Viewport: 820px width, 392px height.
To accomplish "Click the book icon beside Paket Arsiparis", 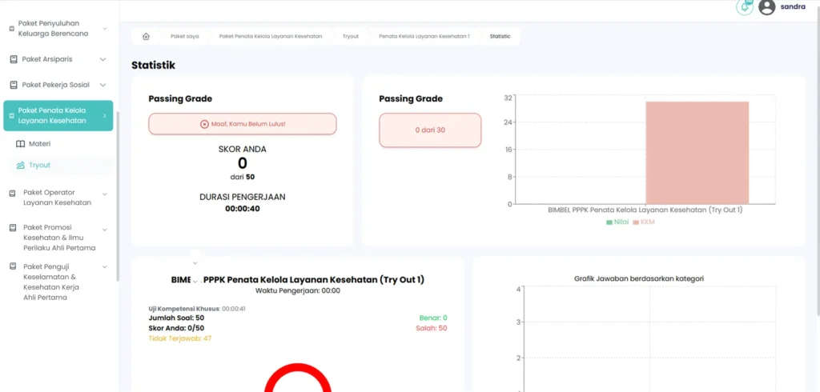I will click(14, 59).
